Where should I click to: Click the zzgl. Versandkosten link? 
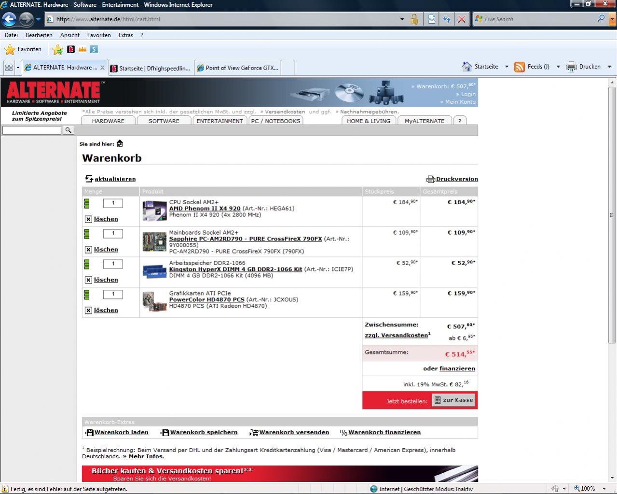397,335
